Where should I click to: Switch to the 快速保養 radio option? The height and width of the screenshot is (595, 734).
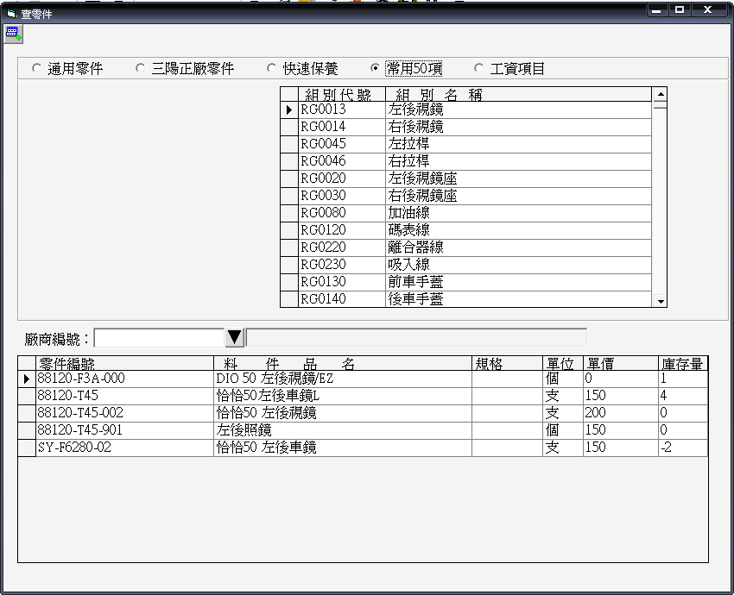tap(271, 69)
